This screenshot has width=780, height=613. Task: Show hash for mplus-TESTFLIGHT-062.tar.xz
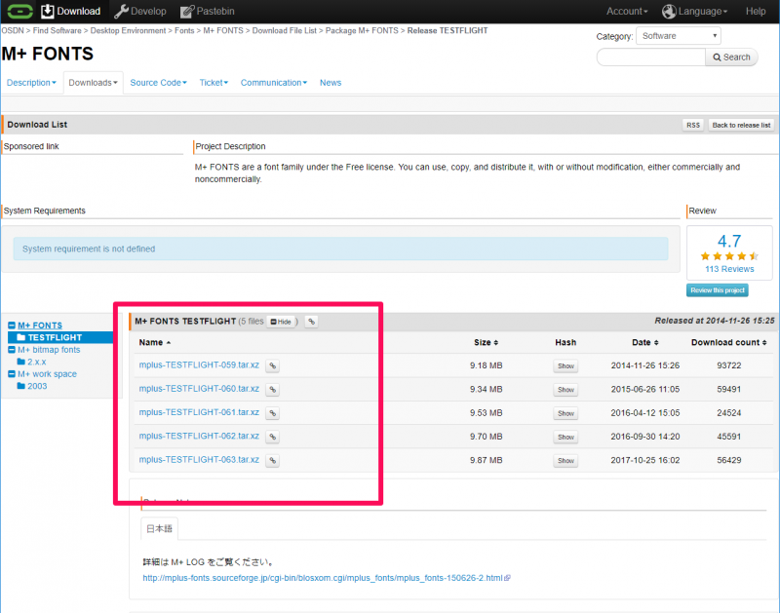pos(565,437)
